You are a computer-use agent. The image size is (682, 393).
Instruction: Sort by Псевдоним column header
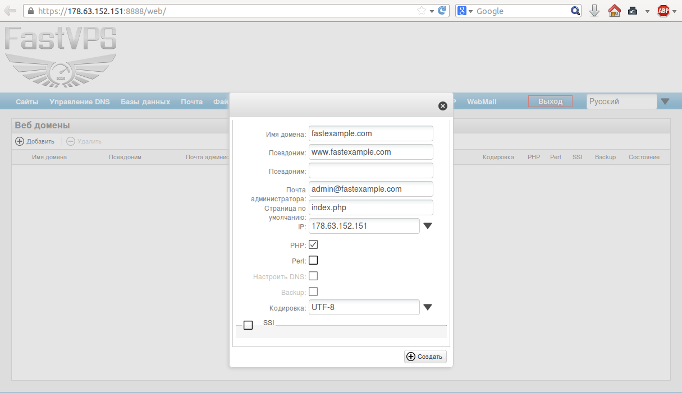pyautogui.click(x=125, y=157)
